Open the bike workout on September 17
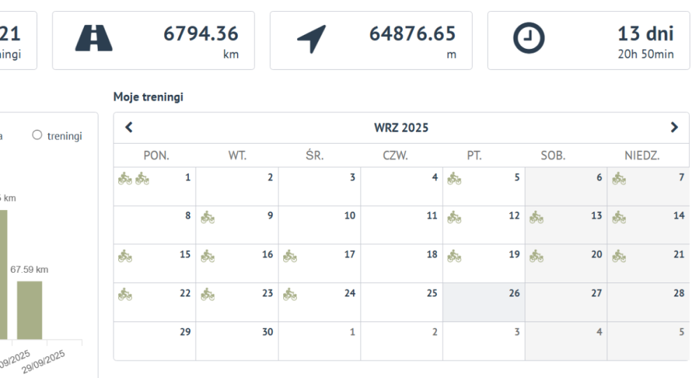699x378 pixels. [289, 257]
